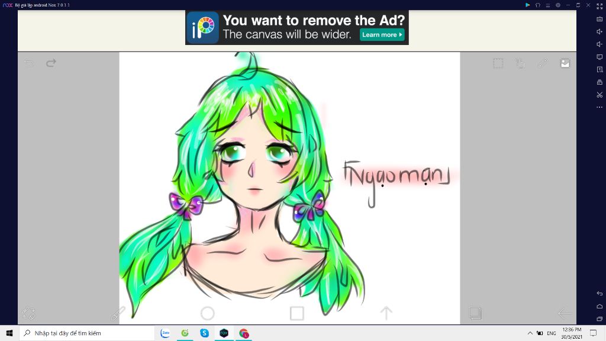Open the ruler tool icon

[543, 63]
